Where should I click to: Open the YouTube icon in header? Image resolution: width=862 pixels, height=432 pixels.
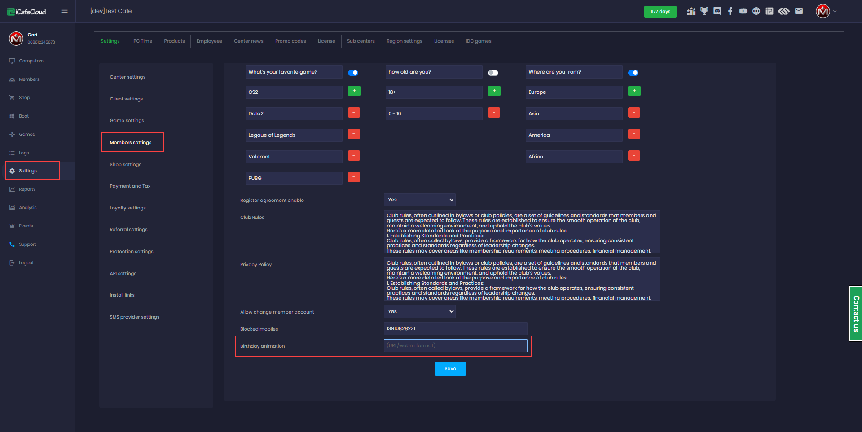coord(743,11)
